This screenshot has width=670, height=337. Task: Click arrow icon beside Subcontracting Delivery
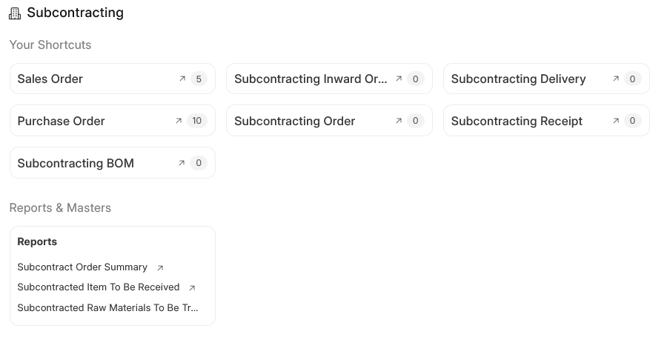(x=616, y=79)
